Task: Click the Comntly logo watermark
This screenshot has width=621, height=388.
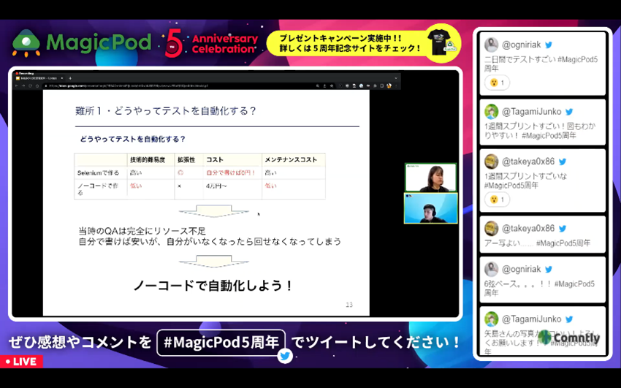Action: [568, 338]
